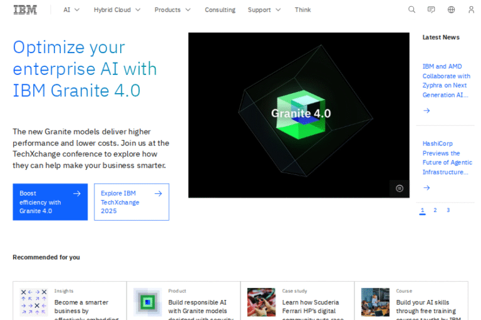Screen dimensions: 481x320
Task: Open the search magnifier icon
Action: click(411, 10)
